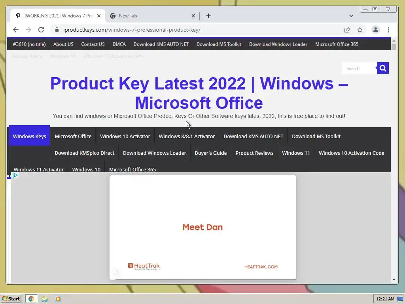
Task: Select the Buyer's Guide menu item
Action: 211,153
